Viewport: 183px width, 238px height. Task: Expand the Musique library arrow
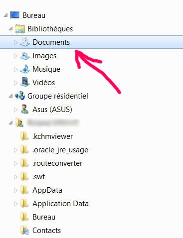coord(16,69)
